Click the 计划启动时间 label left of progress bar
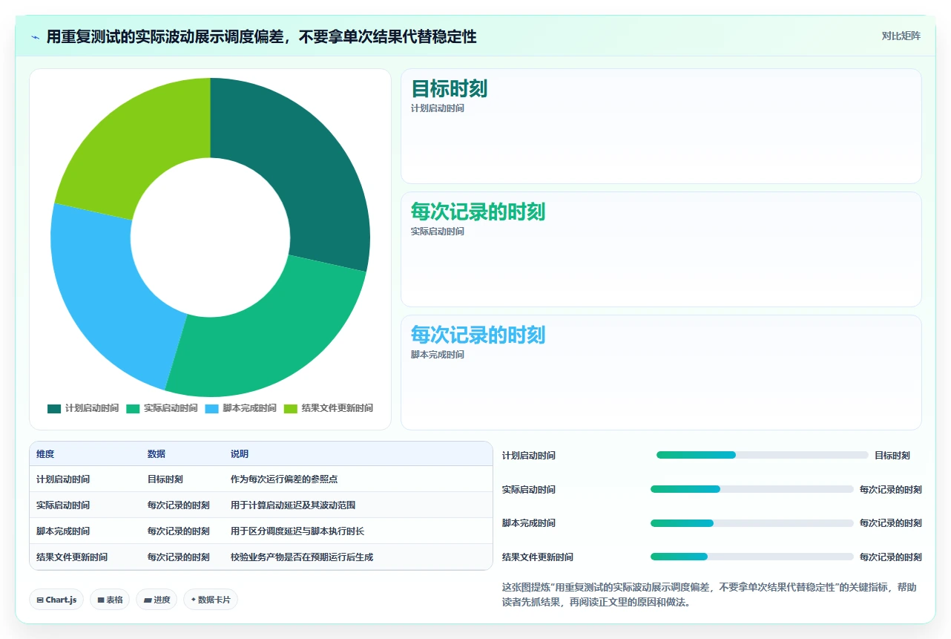The width and height of the screenshot is (951, 639). pyautogui.click(x=529, y=456)
